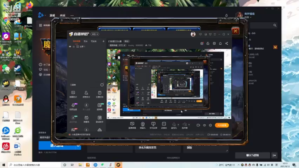Open the checklist task tool icon

[x=99, y=94]
